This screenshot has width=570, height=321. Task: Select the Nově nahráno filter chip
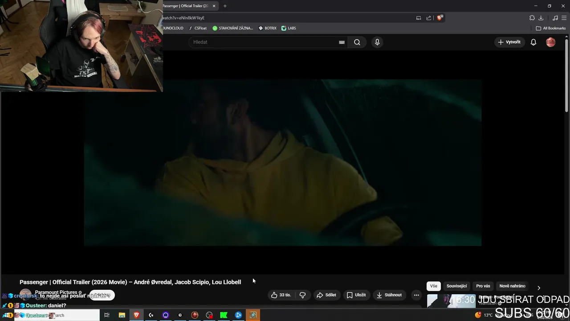pos(512,286)
